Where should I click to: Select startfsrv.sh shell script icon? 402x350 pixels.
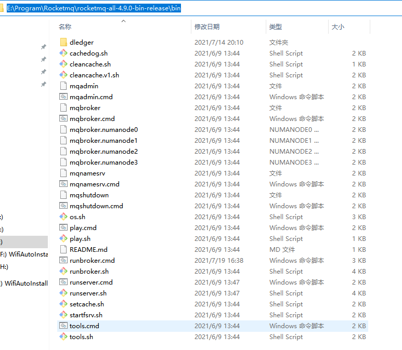tap(63, 315)
